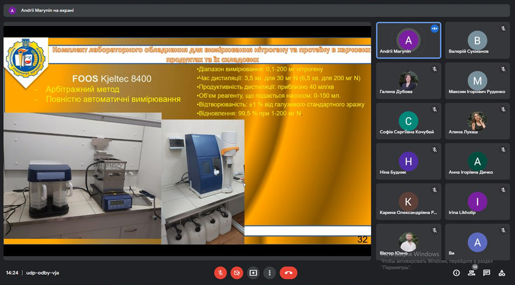
Task: Select Алина Лукаш participant tile
Action: 477,121
